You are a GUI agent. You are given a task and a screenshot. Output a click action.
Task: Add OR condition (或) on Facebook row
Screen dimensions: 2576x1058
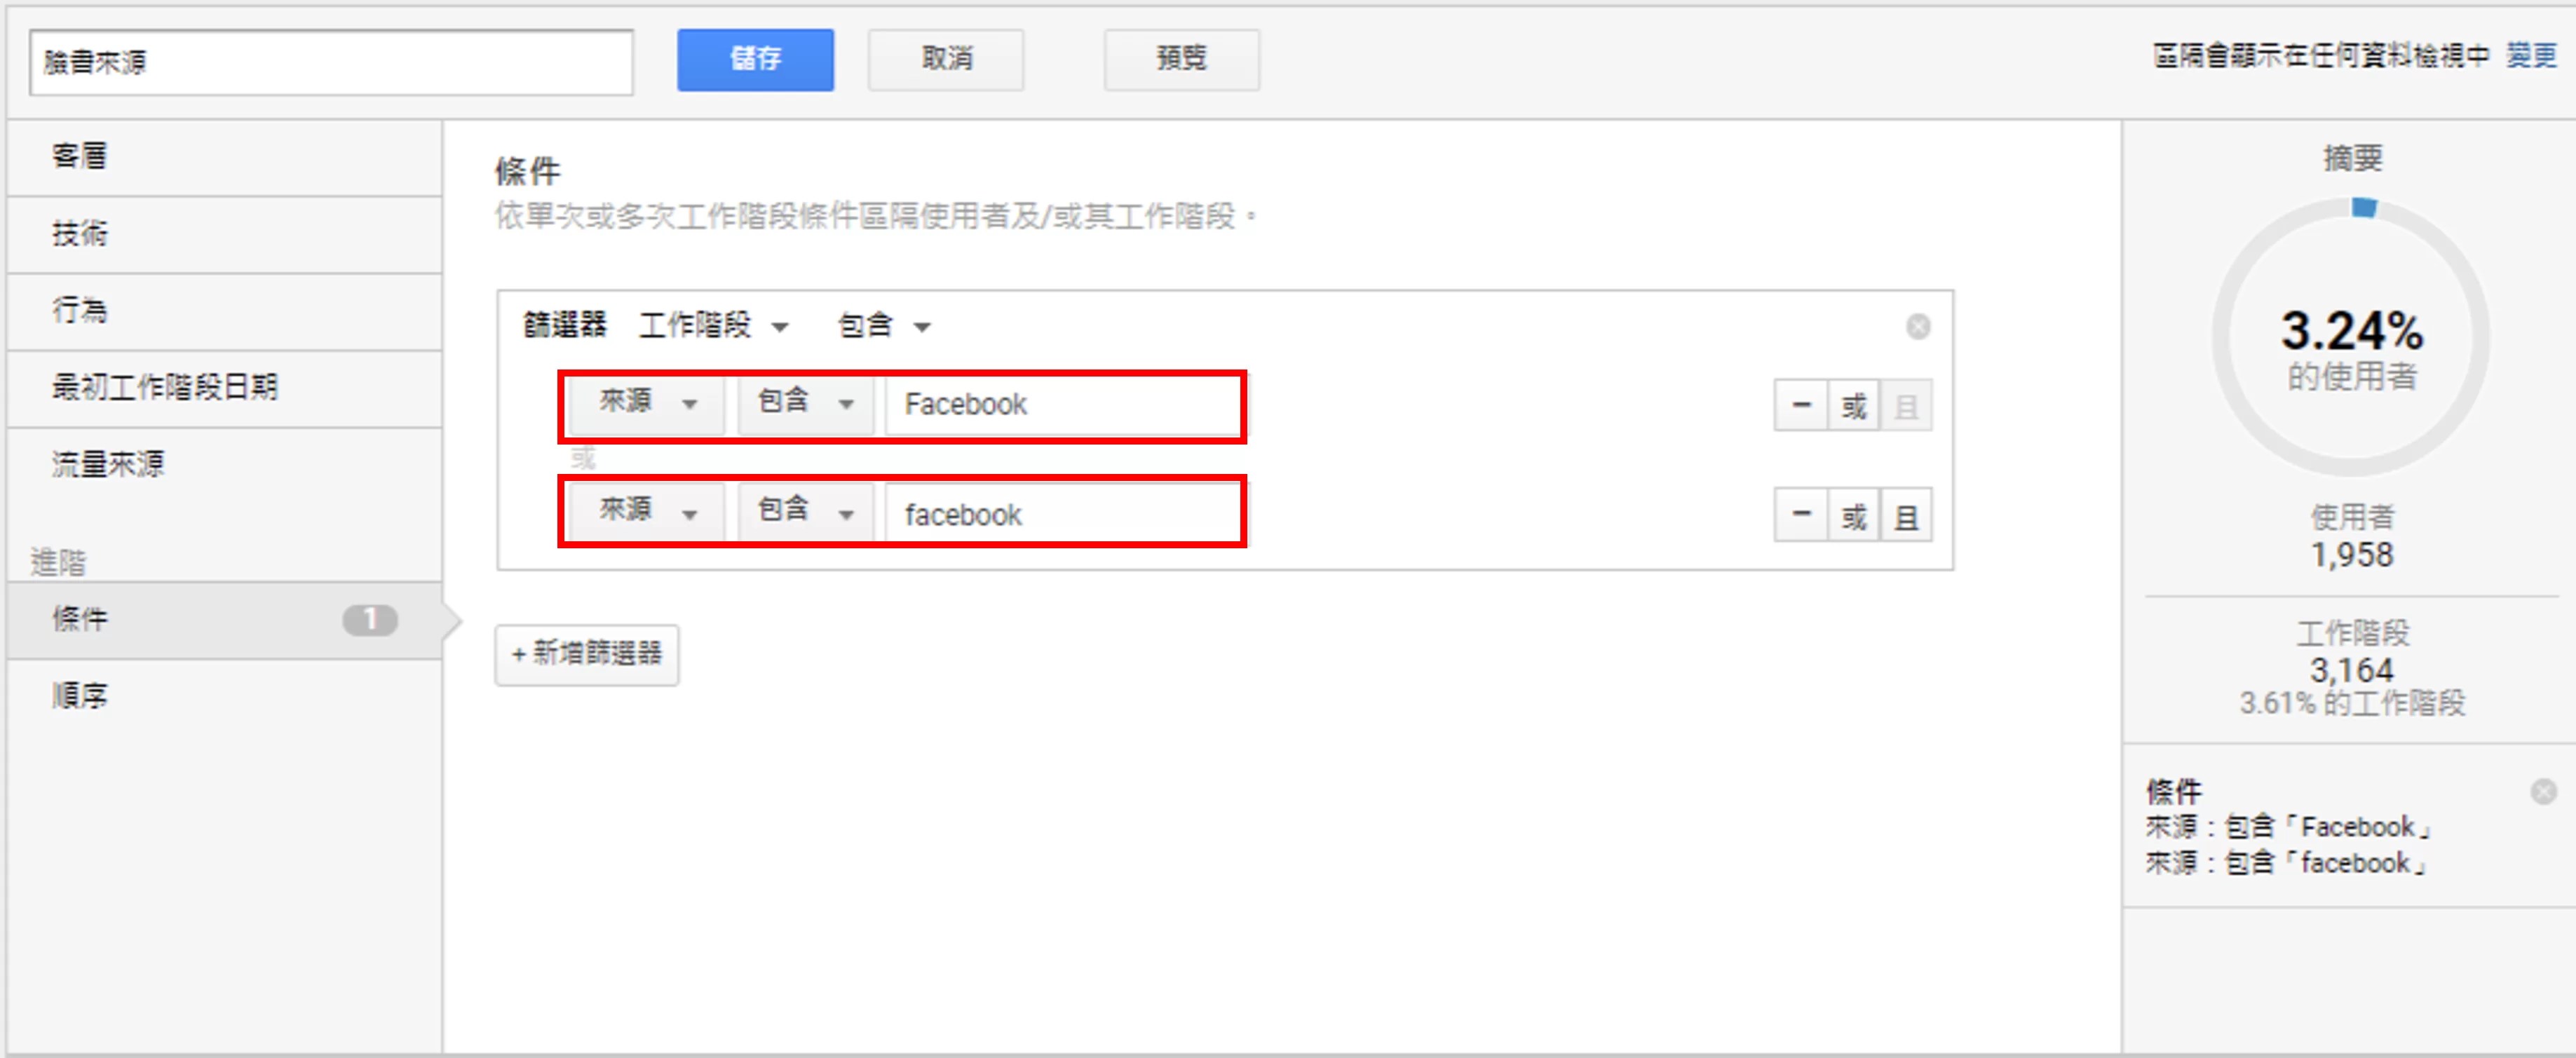pyautogui.click(x=1854, y=405)
